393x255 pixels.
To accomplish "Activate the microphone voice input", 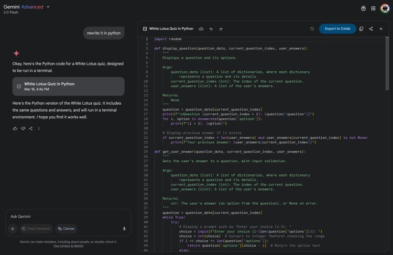I will 124,229.
